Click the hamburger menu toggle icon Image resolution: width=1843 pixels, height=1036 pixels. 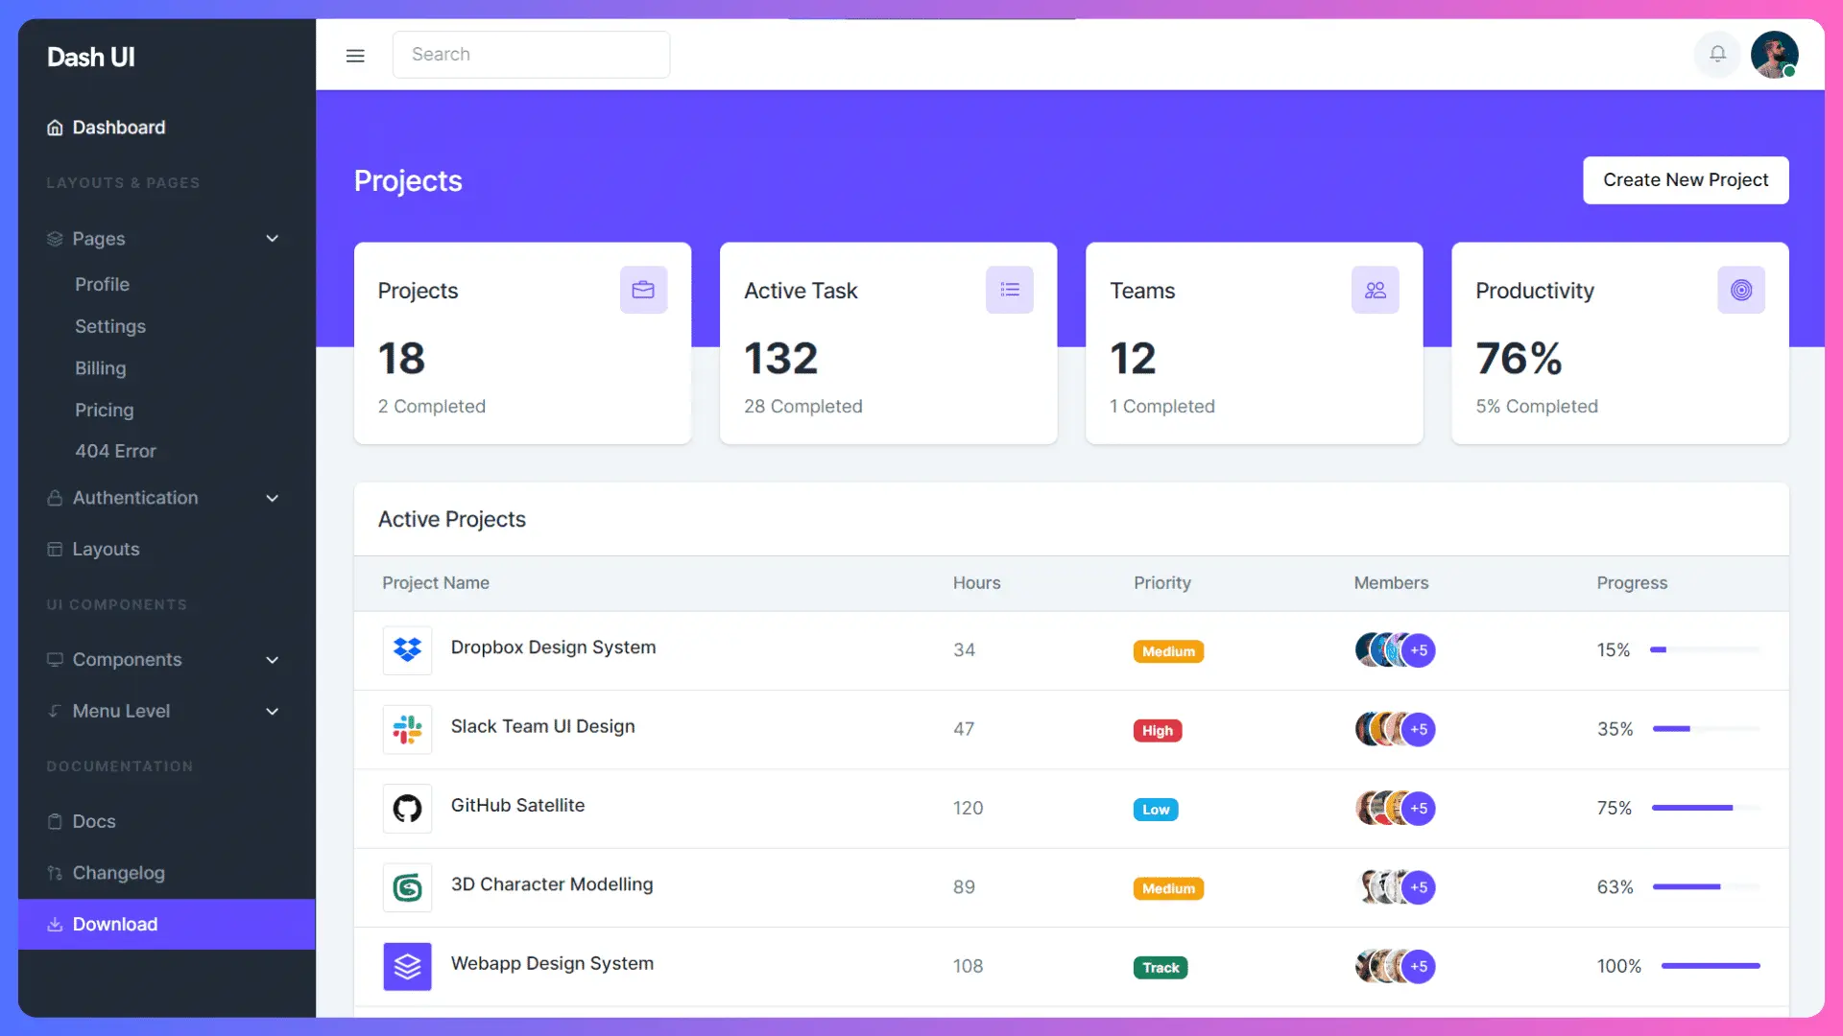click(355, 56)
